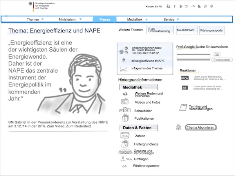The width and height of the screenshot is (235, 176).
Task: Open Umfragen link
Action: [x=141, y=159]
